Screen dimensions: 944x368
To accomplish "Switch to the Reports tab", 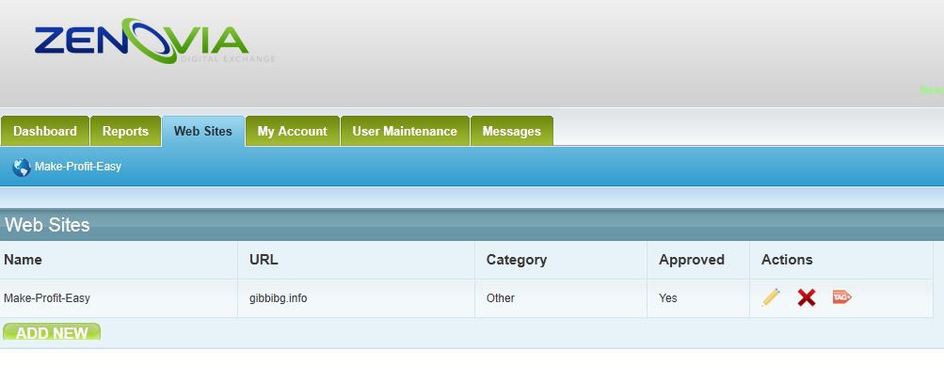I will point(125,131).
